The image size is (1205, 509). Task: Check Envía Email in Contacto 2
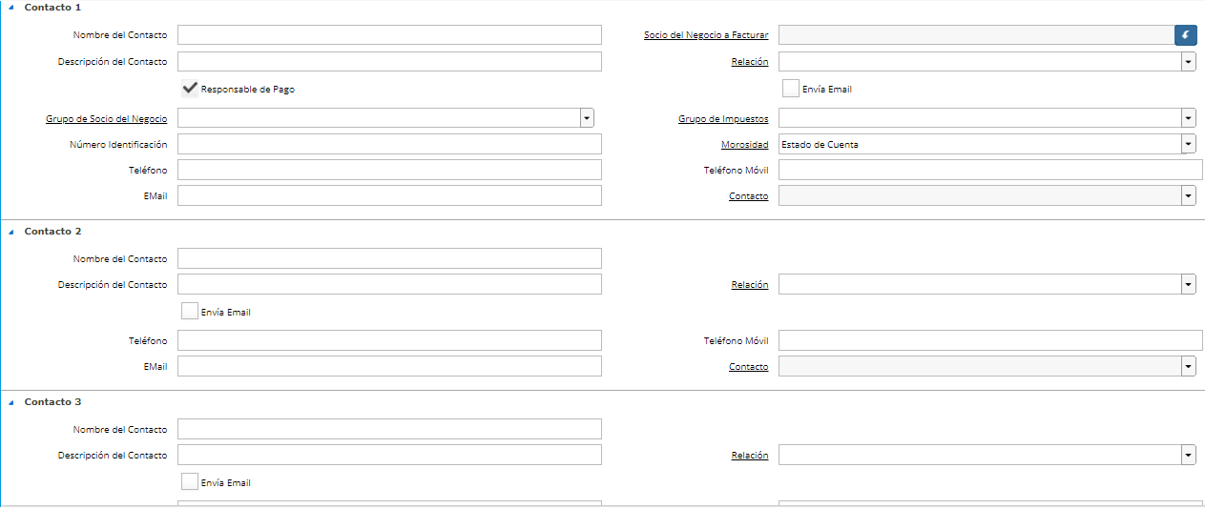tap(190, 312)
